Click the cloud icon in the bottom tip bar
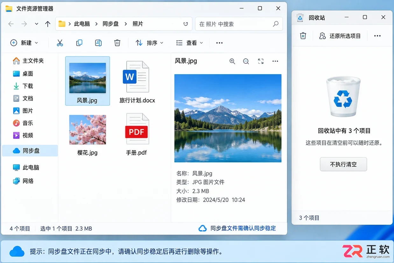 [17, 251]
